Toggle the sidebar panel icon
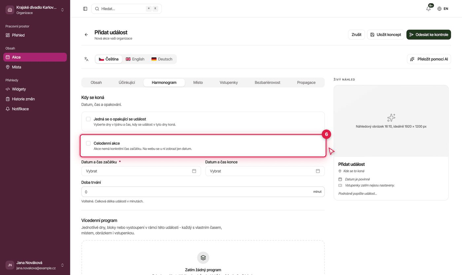The width and height of the screenshot is (462, 275). (85, 9)
